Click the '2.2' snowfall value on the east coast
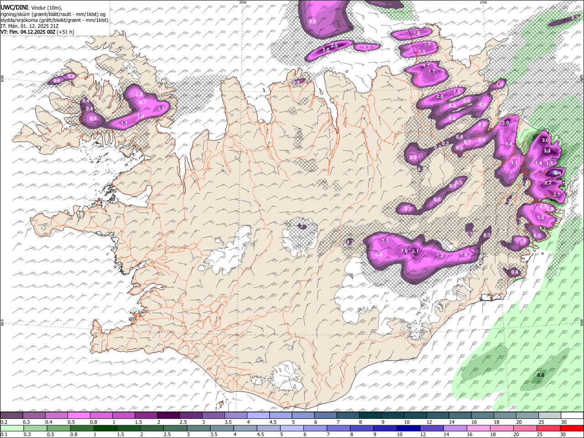 [x=548, y=182]
